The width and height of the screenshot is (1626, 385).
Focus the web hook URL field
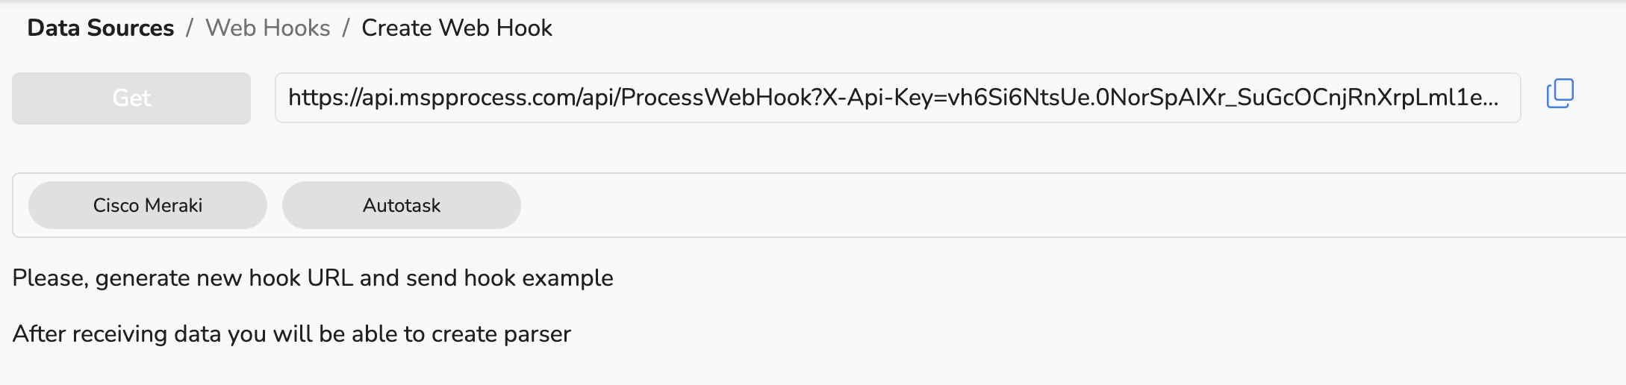tap(897, 98)
